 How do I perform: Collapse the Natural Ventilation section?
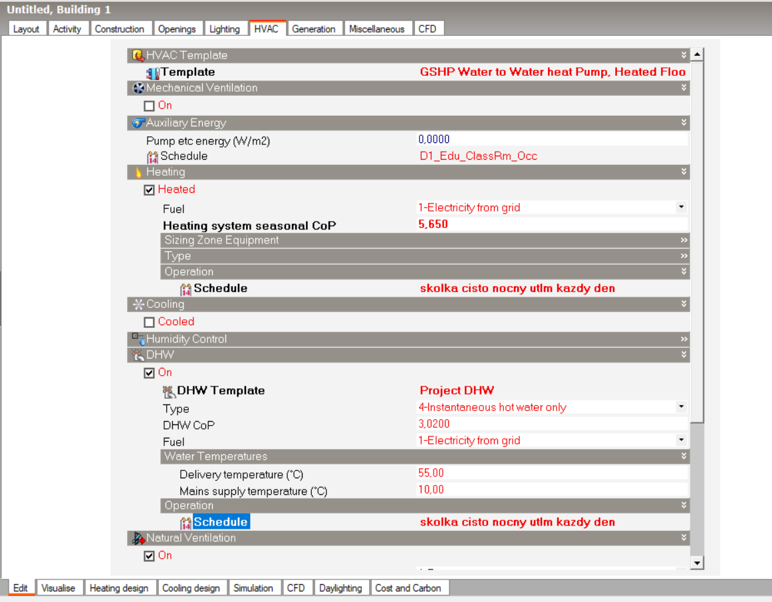pos(684,537)
